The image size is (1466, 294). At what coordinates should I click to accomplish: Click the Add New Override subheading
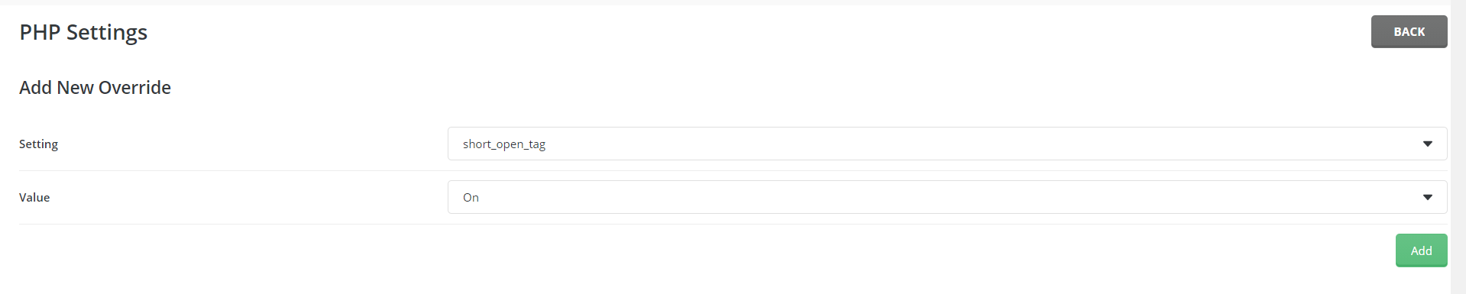95,88
